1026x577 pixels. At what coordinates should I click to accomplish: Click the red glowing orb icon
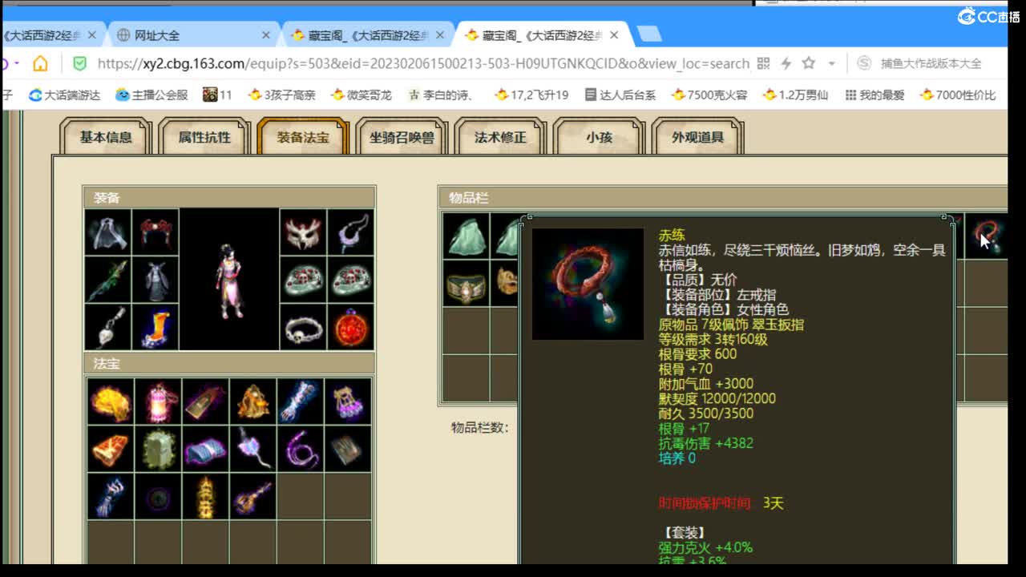pos(350,327)
